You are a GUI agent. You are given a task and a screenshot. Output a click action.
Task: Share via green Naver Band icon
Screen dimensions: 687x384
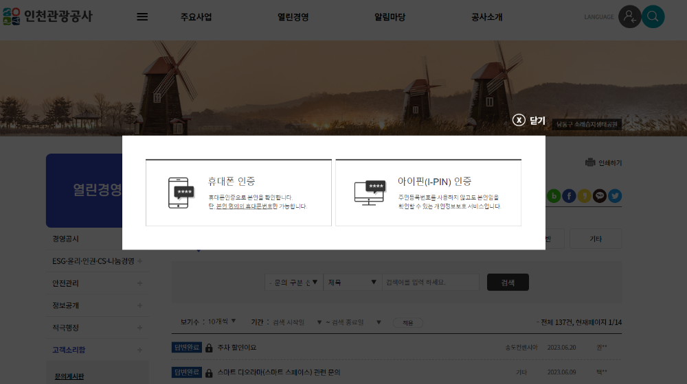click(x=554, y=196)
